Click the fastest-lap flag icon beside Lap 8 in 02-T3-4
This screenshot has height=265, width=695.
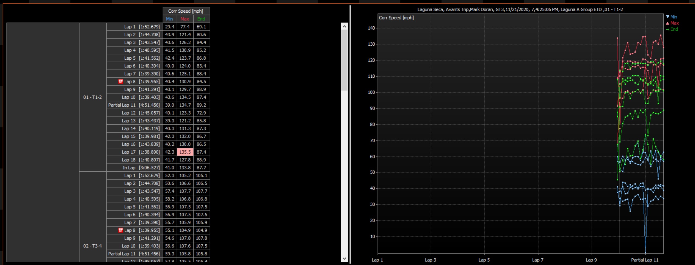click(120, 230)
